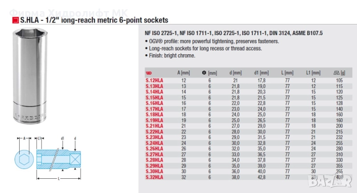The image size is (357, 193).
Task: Select the S.19HLA part number
Action: coord(154,120)
